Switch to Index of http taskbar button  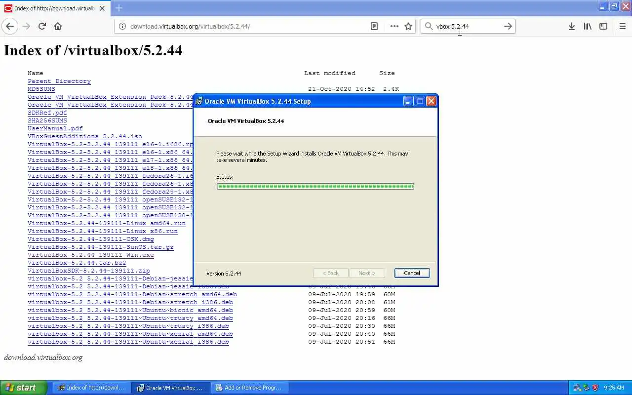(x=91, y=388)
